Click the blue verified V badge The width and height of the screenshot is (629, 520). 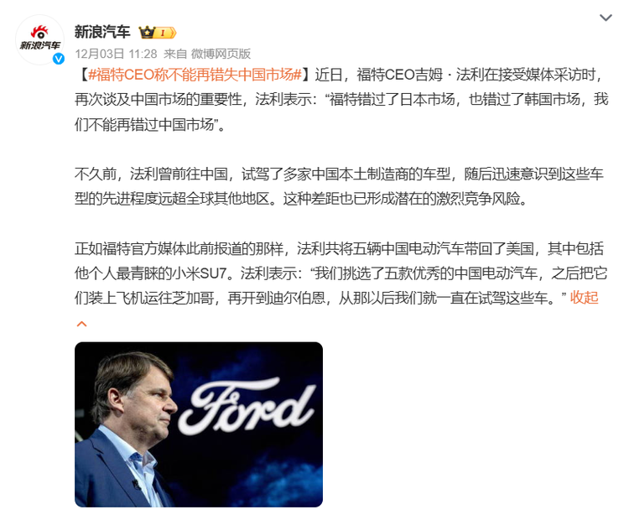[59, 59]
